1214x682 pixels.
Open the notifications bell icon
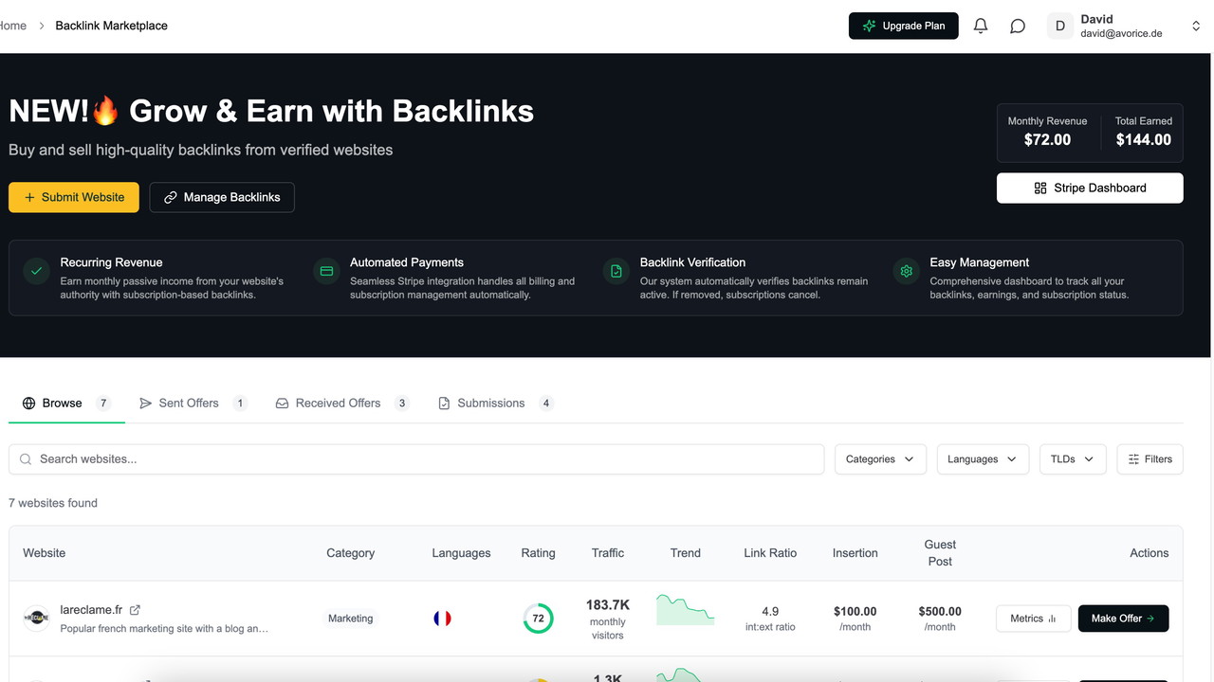981,27
